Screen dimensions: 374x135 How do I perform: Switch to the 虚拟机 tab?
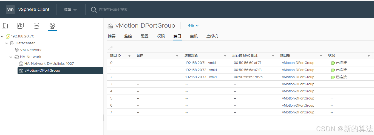tap(212, 36)
